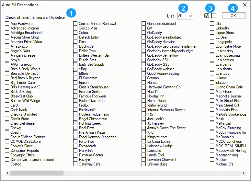251x181 pixels.
Task: Click the 'Dollar Tree' label
Action: tap(87, 51)
